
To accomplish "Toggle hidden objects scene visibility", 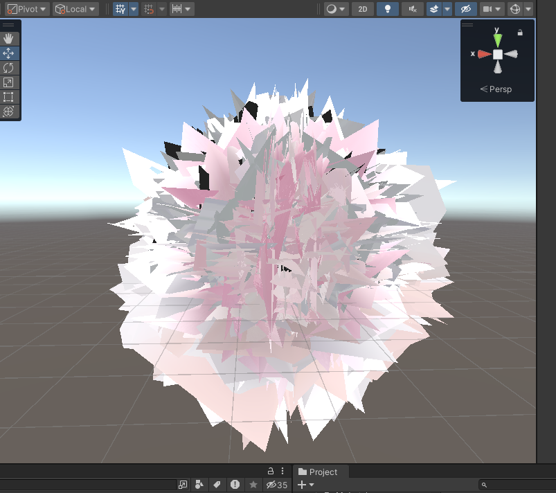I will 465,9.
